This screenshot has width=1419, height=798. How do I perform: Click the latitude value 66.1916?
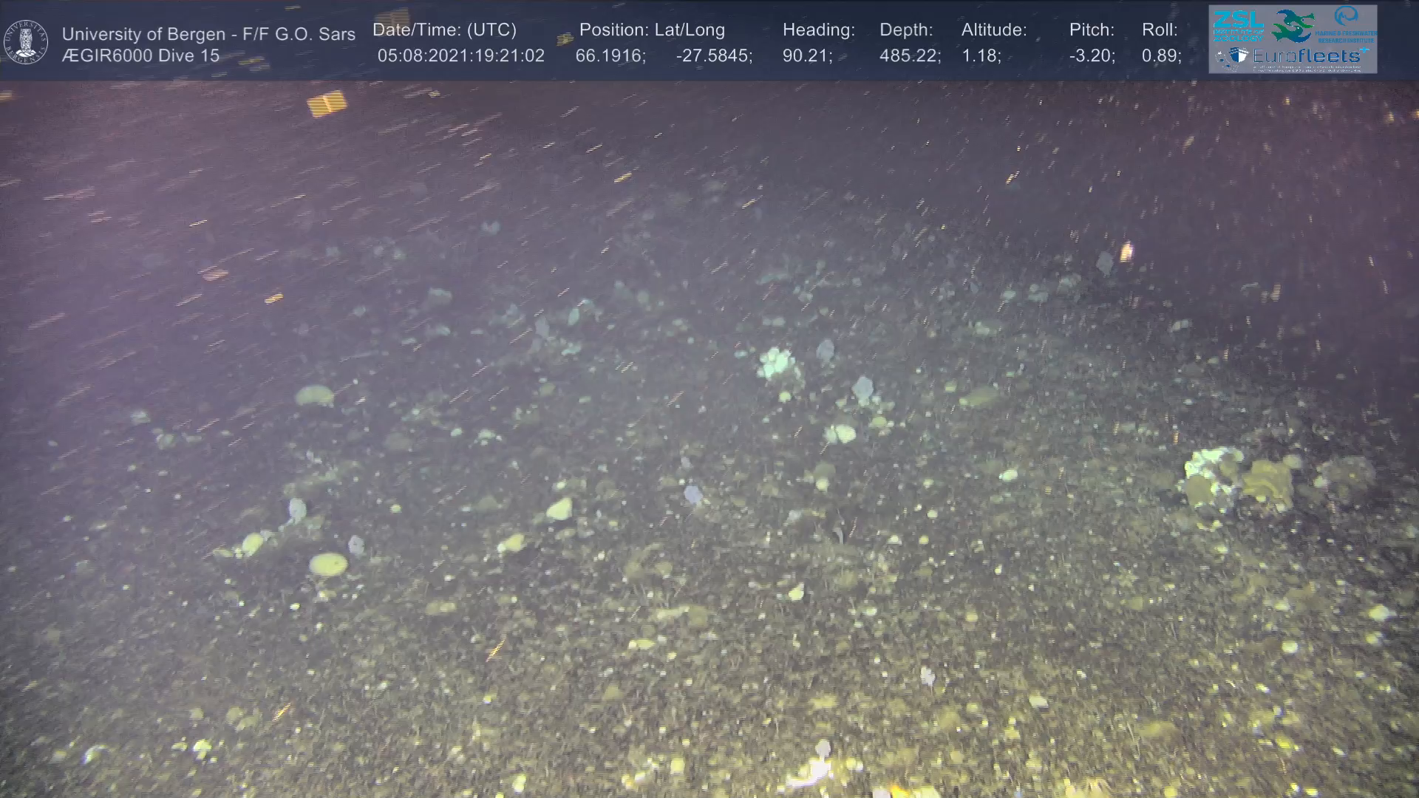[610, 55]
